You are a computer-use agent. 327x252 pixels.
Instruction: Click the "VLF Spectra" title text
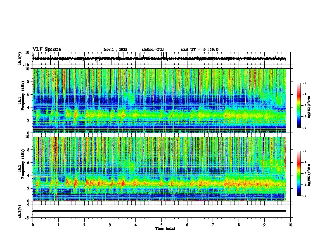[47, 49]
